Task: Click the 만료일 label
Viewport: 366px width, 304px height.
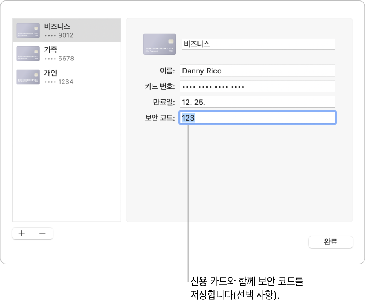Action: (x=164, y=103)
